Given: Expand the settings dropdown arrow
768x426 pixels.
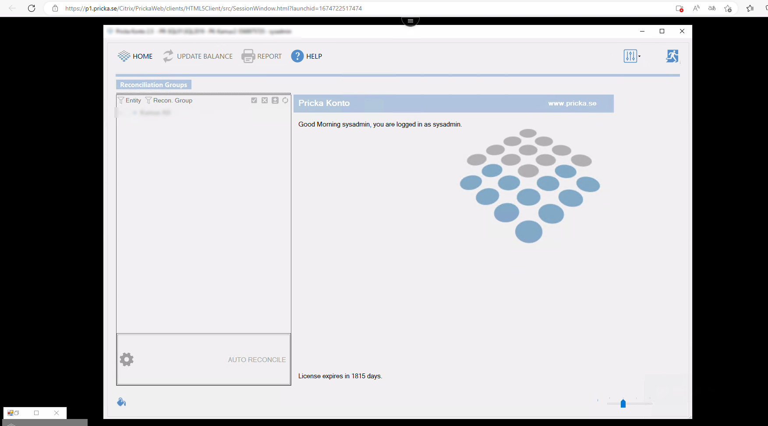Looking at the screenshot, I should 639,56.
